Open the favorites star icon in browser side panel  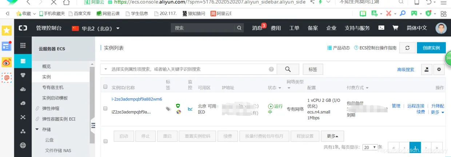pyautogui.click(x=7, y=30)
